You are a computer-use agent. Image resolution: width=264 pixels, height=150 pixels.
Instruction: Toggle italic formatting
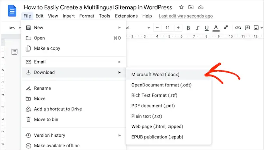(197, 28)
